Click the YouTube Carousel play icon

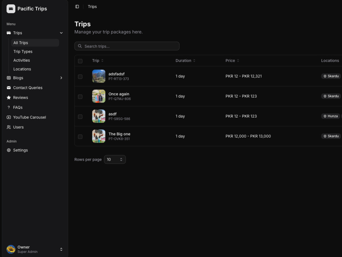point(9,117)
